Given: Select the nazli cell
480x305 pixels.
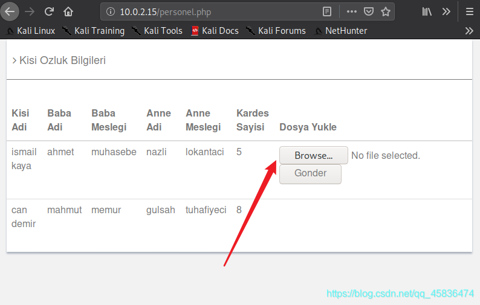Looking at the screenshot, I should [x=157, y=152].
